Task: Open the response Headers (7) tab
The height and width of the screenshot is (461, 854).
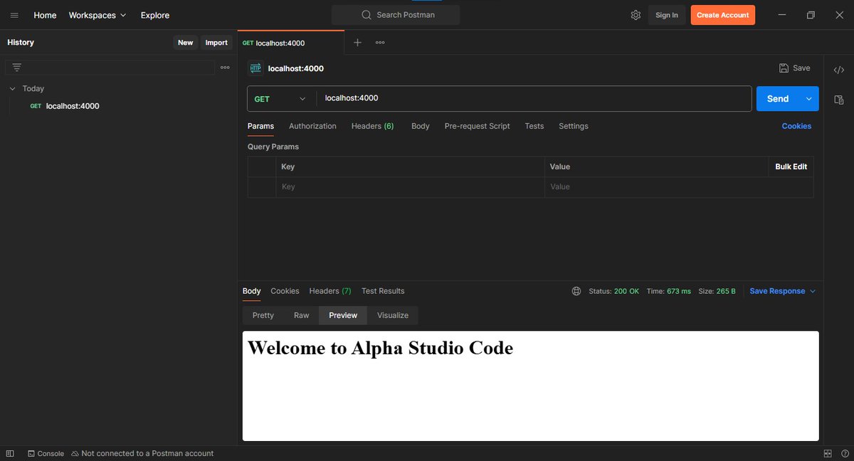Action: coord(330,291)
